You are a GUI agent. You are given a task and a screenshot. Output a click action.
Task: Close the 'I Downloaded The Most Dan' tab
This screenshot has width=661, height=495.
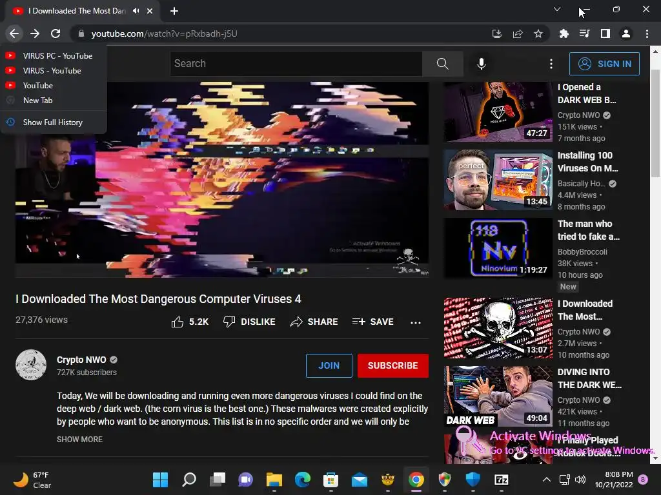tap(150, 11)
